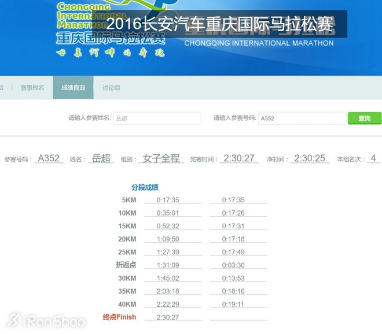Click the finish time 2:30:27 in summary row

(239, 158)
